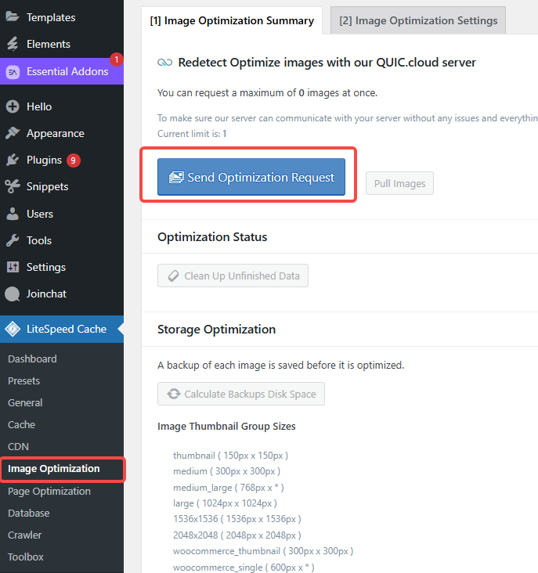Open Page Optimization submenu
The image size is (538, 573).
[49, 491]
